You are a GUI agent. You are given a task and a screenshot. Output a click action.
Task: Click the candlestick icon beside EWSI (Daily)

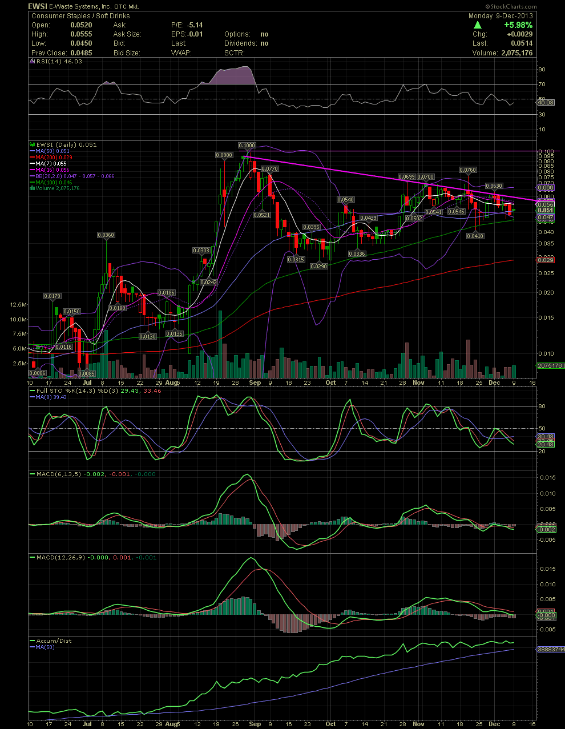tap(33, 144)
